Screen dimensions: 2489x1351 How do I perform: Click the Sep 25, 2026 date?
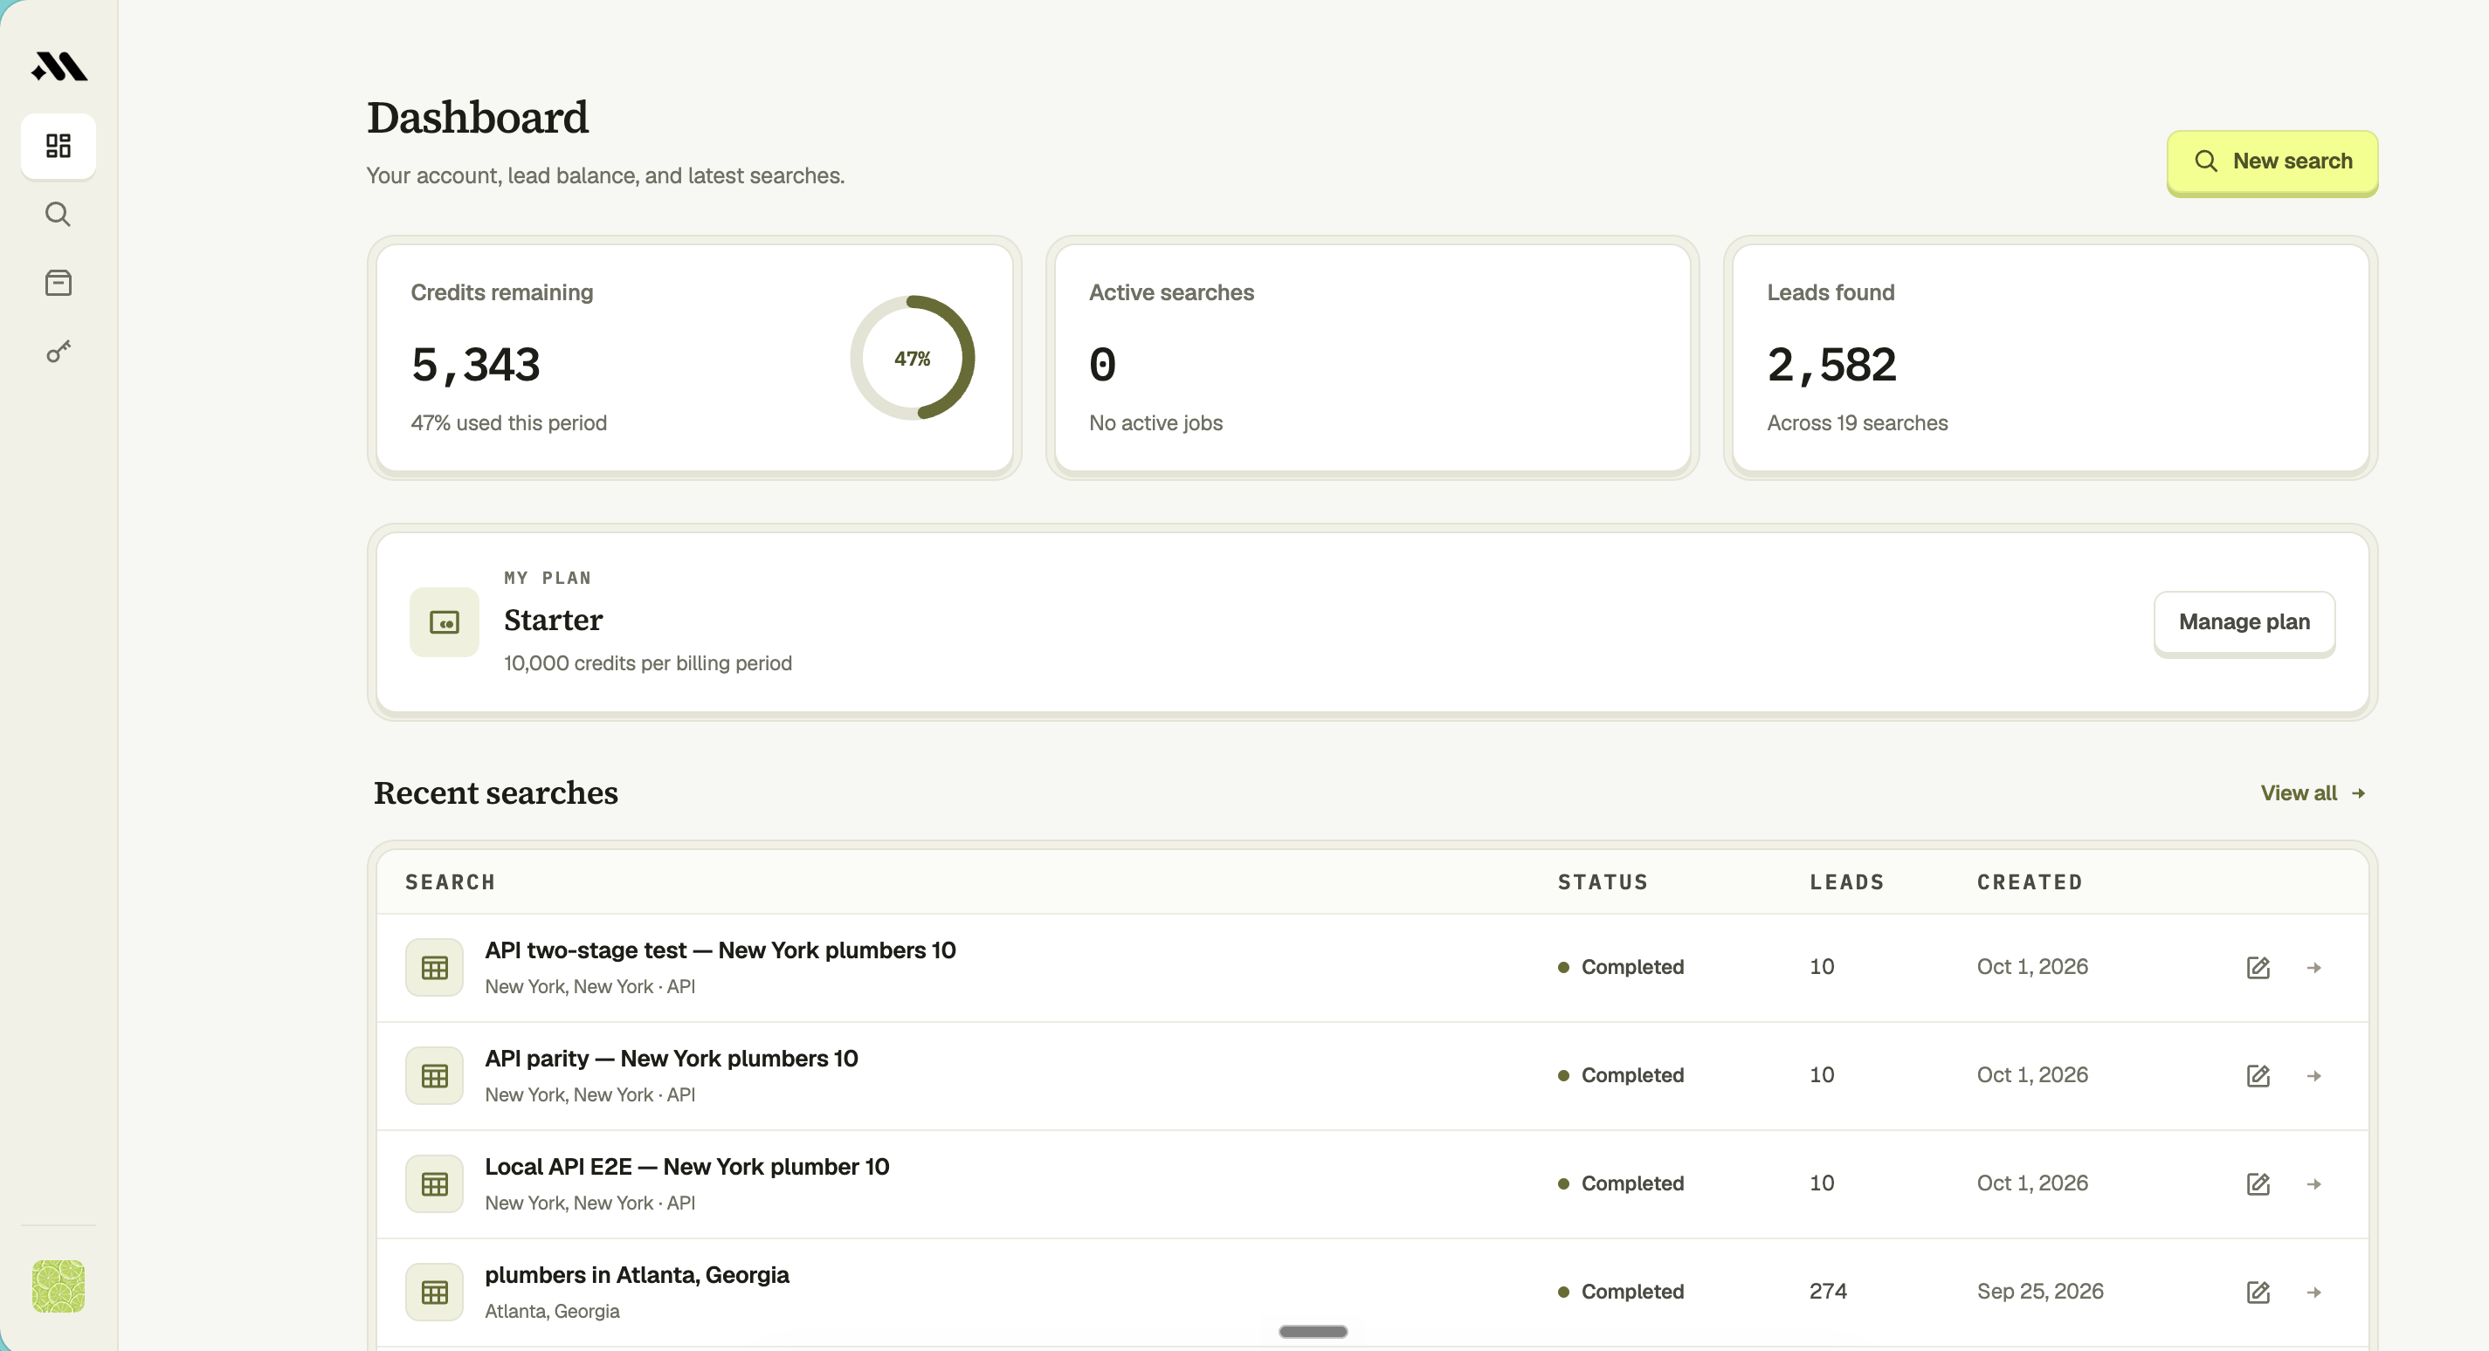pos(2040,1291)
